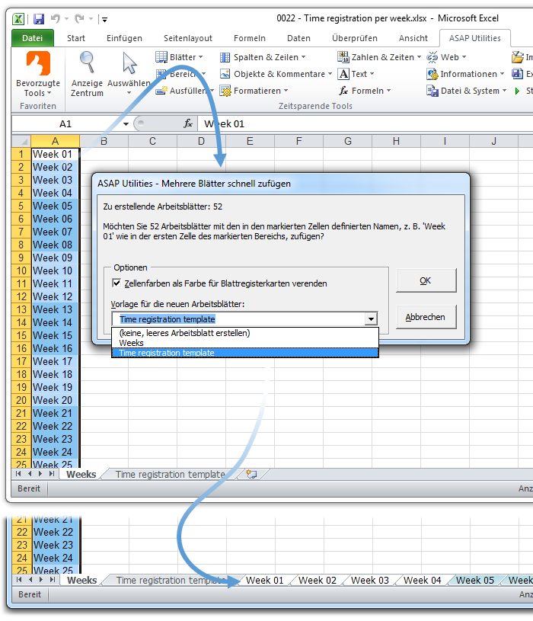Open the Name Box dropdown arrow
This screenshot has height=621, width=533.
point(126,124)
